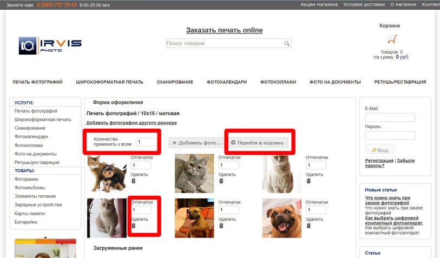
Task: Click the Добавить фото button
Action: coord(196,143)
